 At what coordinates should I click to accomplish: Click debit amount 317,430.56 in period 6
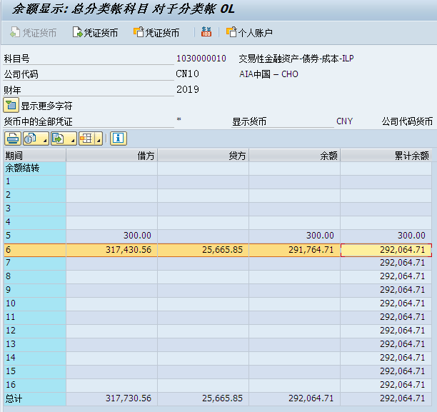pyautogui.click(x=129, y=250)
